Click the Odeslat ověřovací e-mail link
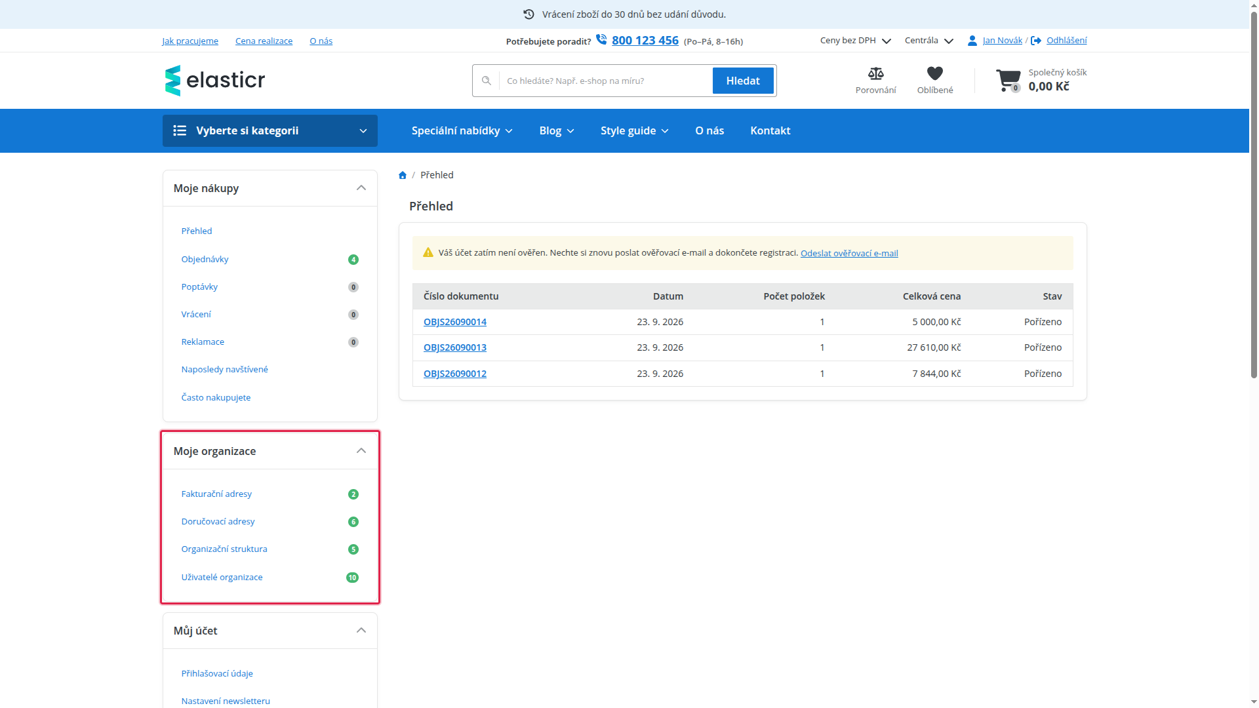 pyautogui.click(x=849, y=253)
